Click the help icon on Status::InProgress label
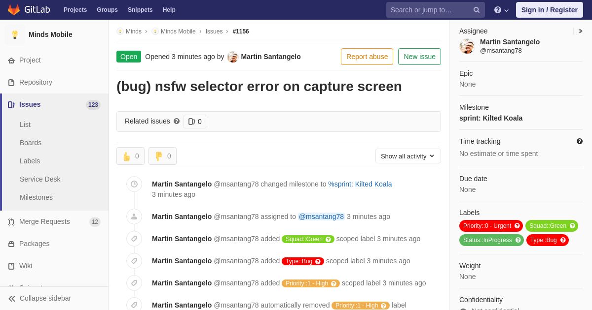This screenshot has width=592, height=310. point(518,240)
